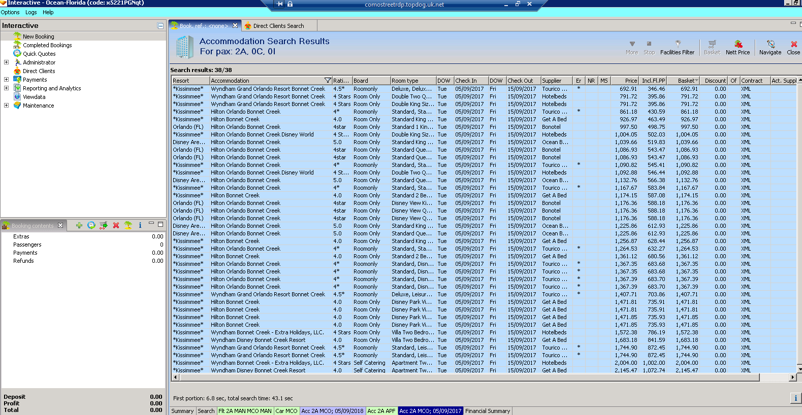The image size is (802, 415).
Task: Sort results by Resort column header
Action: point(190,81)
